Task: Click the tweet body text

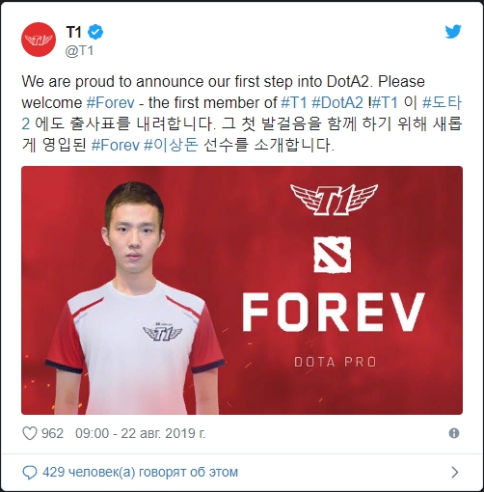Action: point(242,113)
